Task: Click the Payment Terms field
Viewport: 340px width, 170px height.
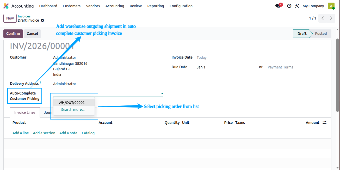Action: coord(280,67)
